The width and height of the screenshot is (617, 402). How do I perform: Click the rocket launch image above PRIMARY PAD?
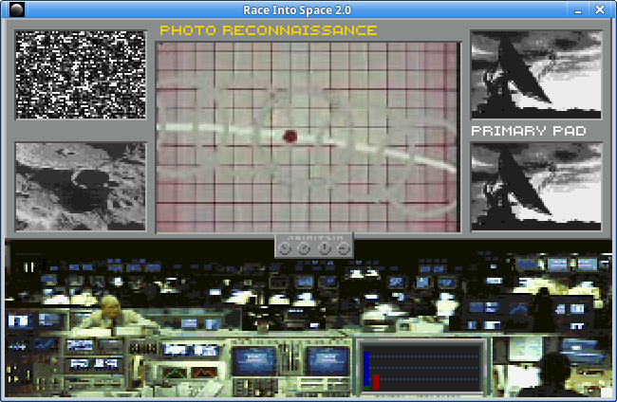(536, 75)
